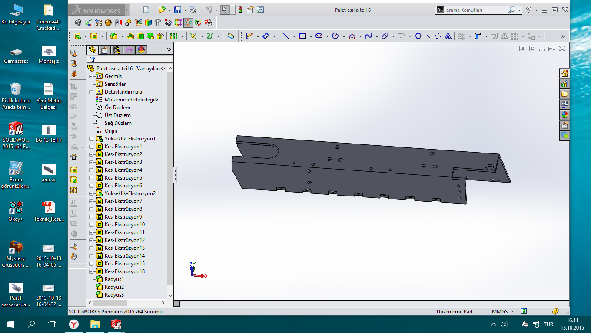Toggle the highlighted curvature display button

188,23
